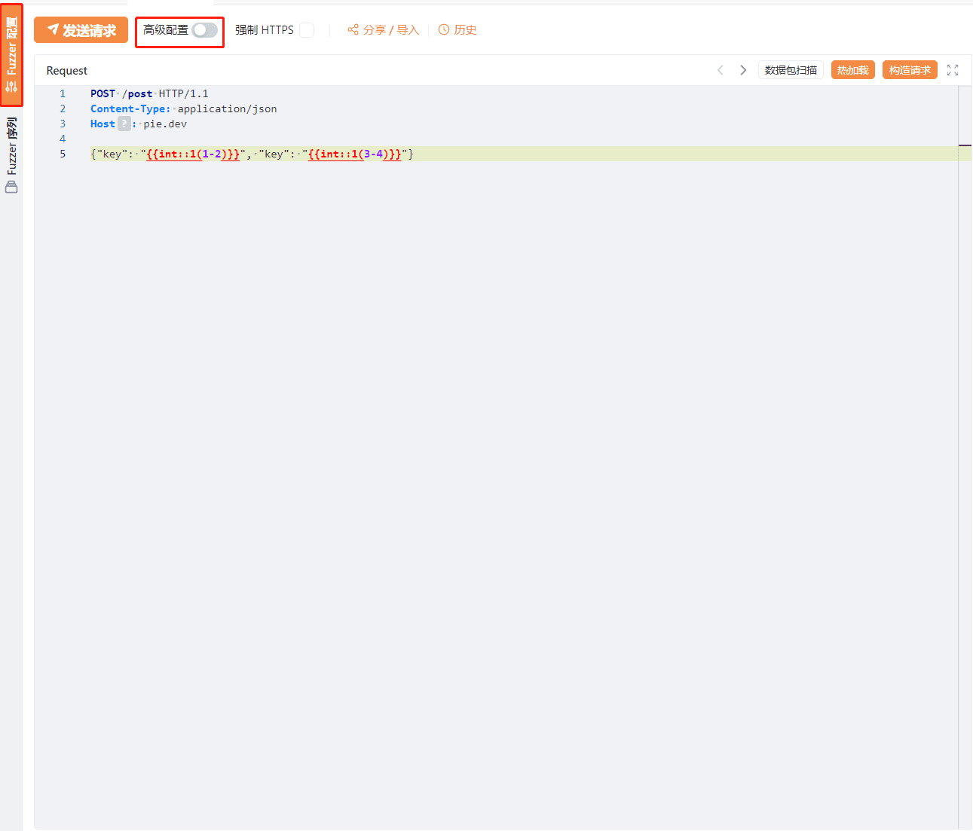
Task: Click the share icon beside 分享 / 导入
Action: (353, 29)
